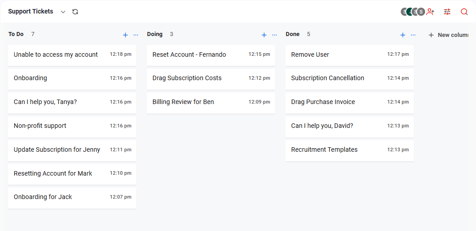Click the Support Tickets board title
476x231 pixels.
(31, 12)
